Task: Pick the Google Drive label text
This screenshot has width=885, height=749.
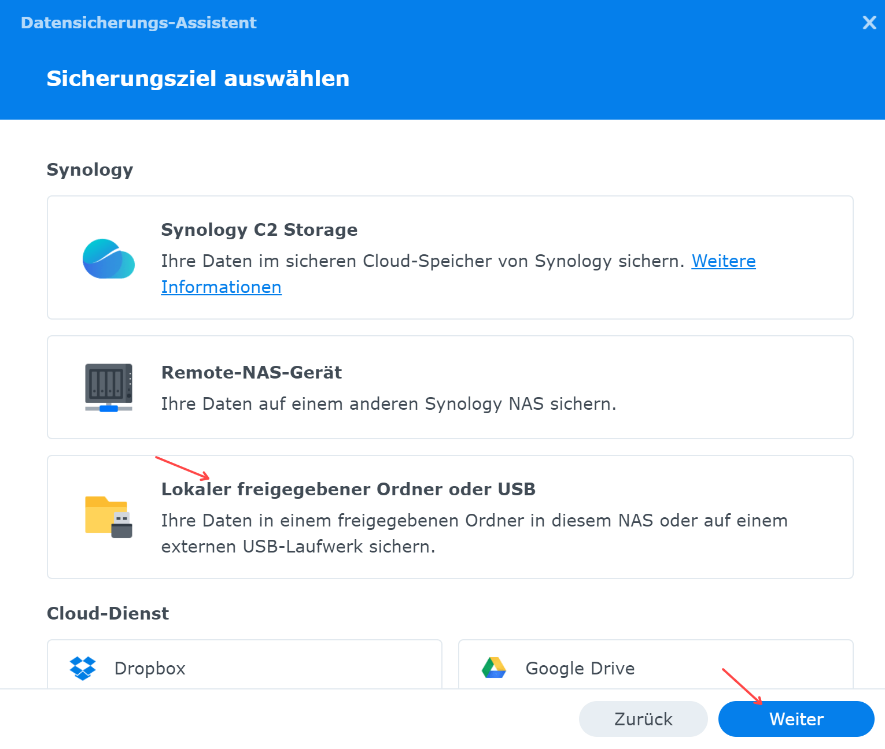Action: tap(580, 669)
